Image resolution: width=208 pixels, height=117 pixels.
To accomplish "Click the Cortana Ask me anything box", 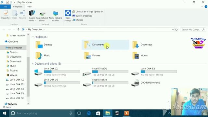I will coord(42,113).
